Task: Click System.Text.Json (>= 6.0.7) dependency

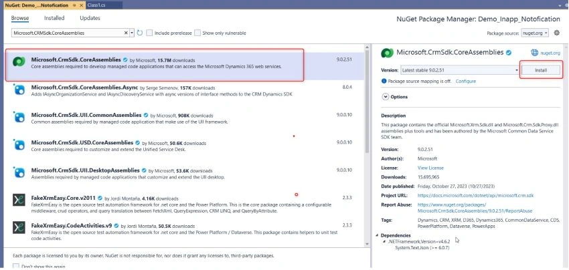Action: pos(422,247)
